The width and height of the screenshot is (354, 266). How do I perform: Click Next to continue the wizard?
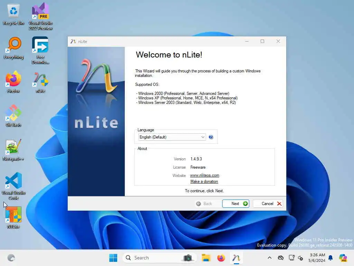pos(236,204)
